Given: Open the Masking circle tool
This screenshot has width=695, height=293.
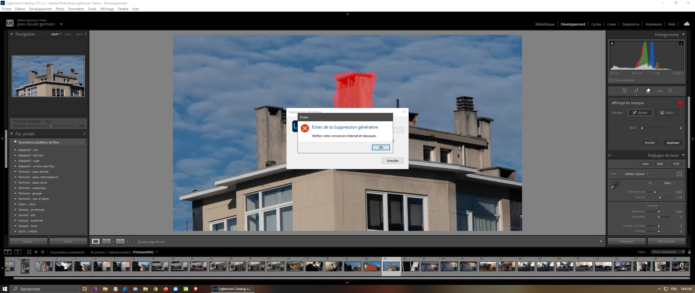Looking at the screenshot, I should [x=670, y=91].
